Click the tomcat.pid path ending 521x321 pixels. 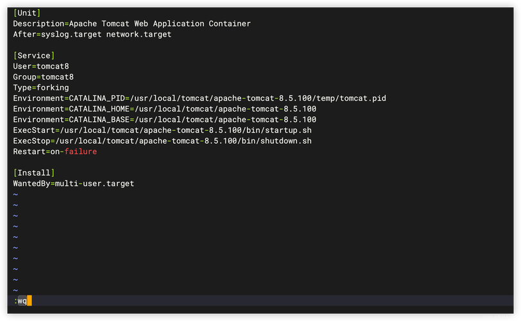pos(363,98)
